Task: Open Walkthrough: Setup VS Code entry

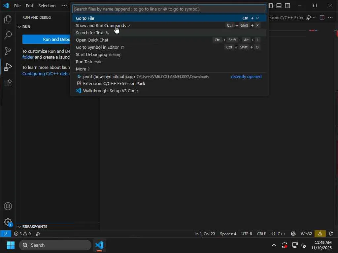Action: pyautogui.click(x=169, y=91)
